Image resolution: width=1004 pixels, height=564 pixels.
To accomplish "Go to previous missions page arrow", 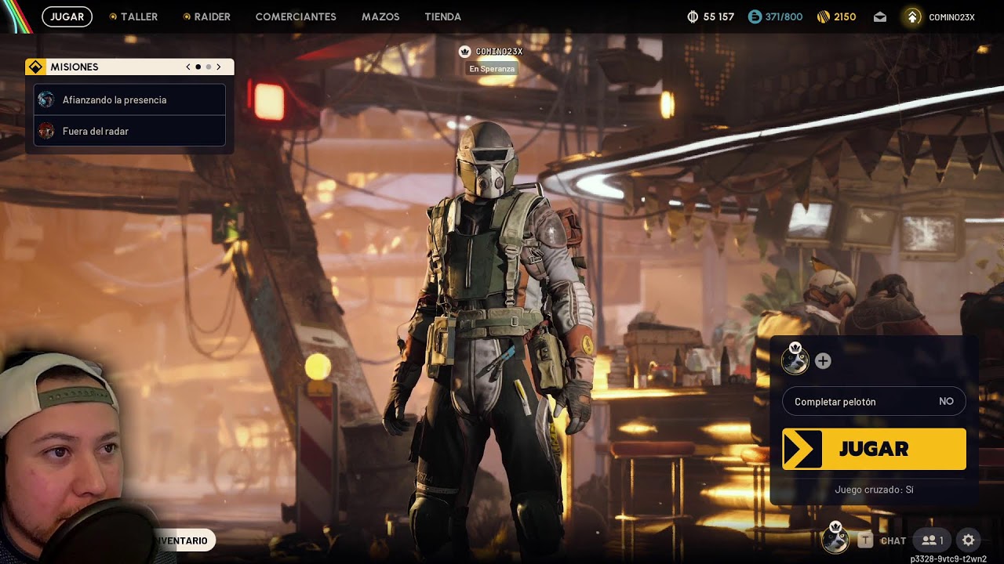I will [x=188, y=67].
